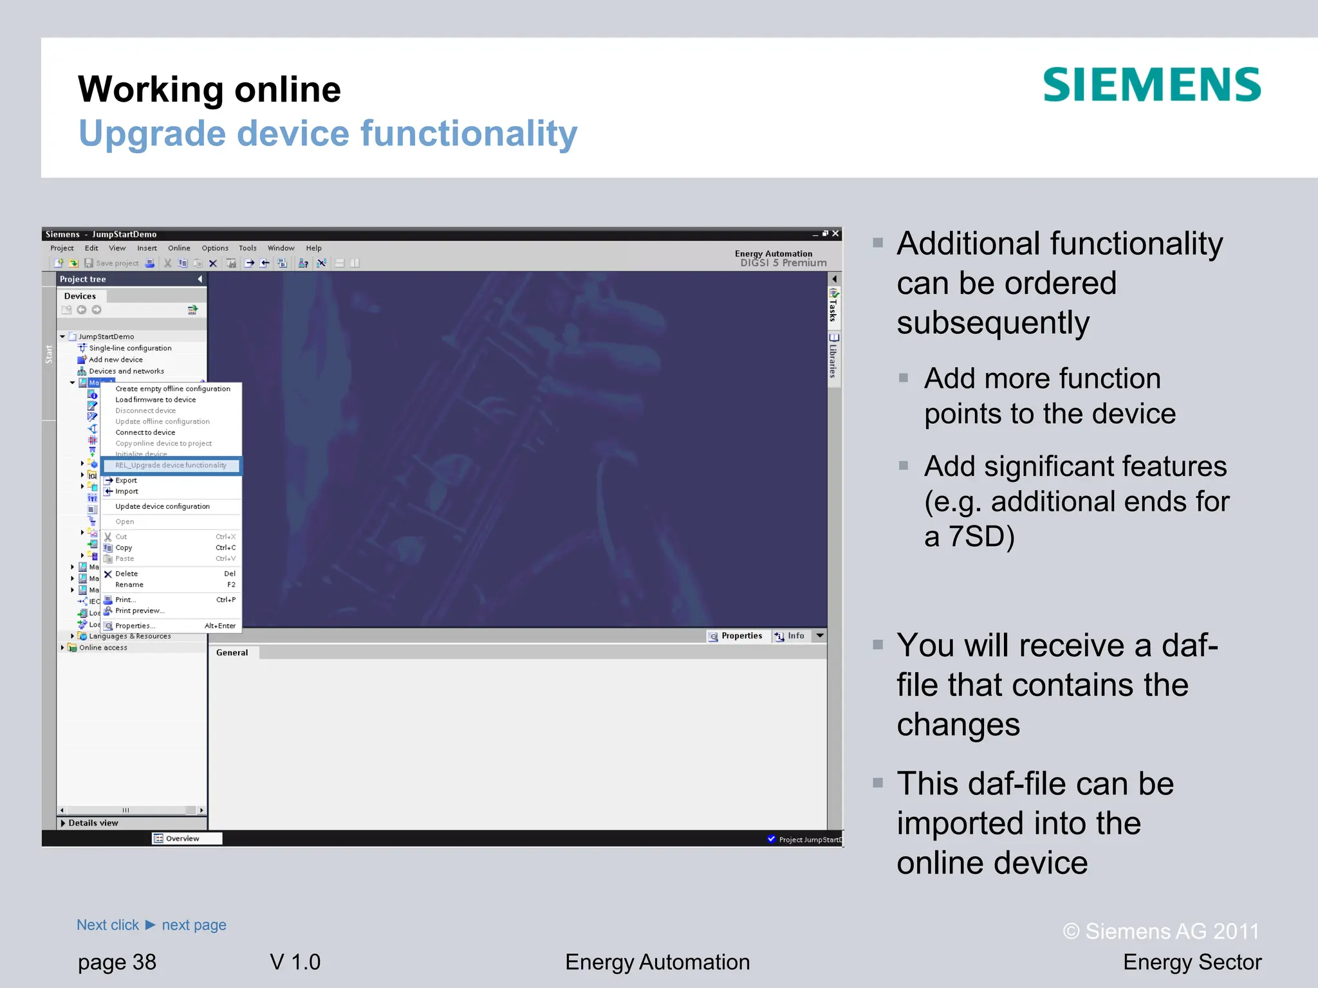Screen dimensions: 1318x988
Task: Collapse the JumpStartDemo project node
Action: tap(62, 336)
